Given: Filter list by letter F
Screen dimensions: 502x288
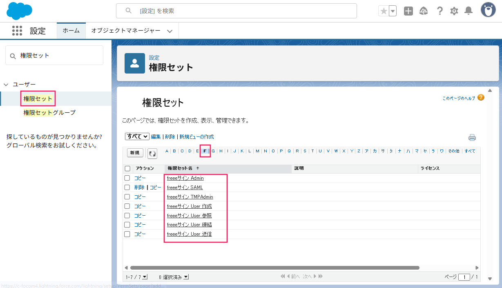Looking at the screenshot, I should (205, 151).
